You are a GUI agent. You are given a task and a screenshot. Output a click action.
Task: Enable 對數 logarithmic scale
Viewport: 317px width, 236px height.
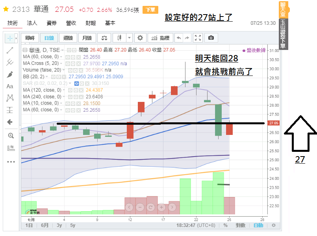click(240, 225)
